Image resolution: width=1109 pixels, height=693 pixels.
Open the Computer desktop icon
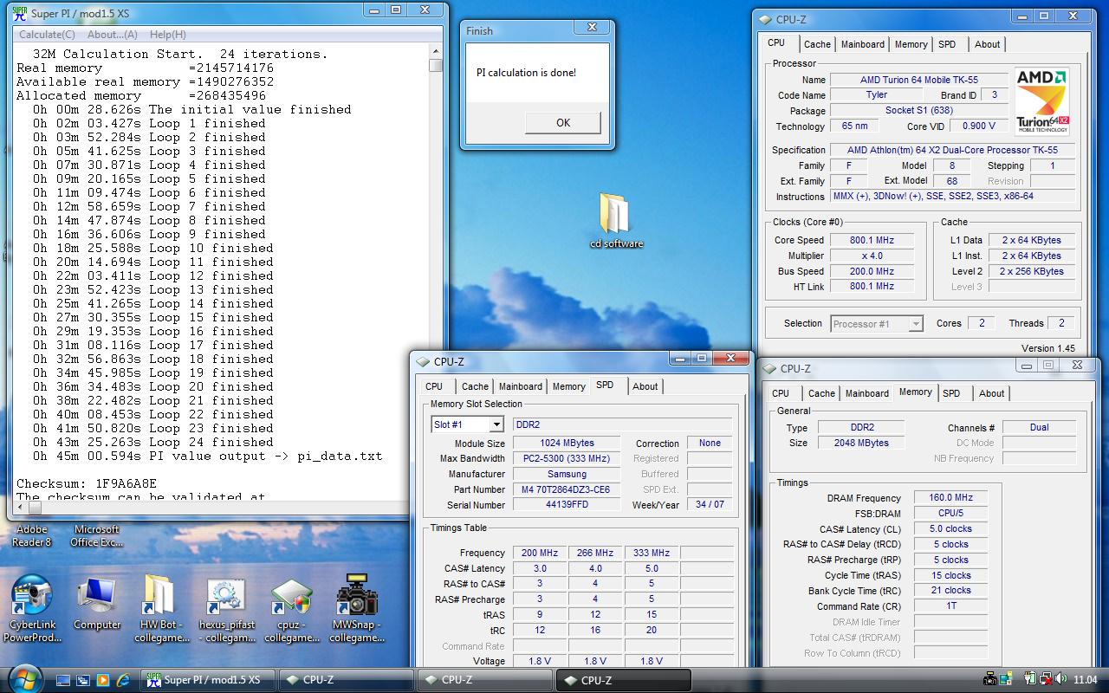[97, 604]
